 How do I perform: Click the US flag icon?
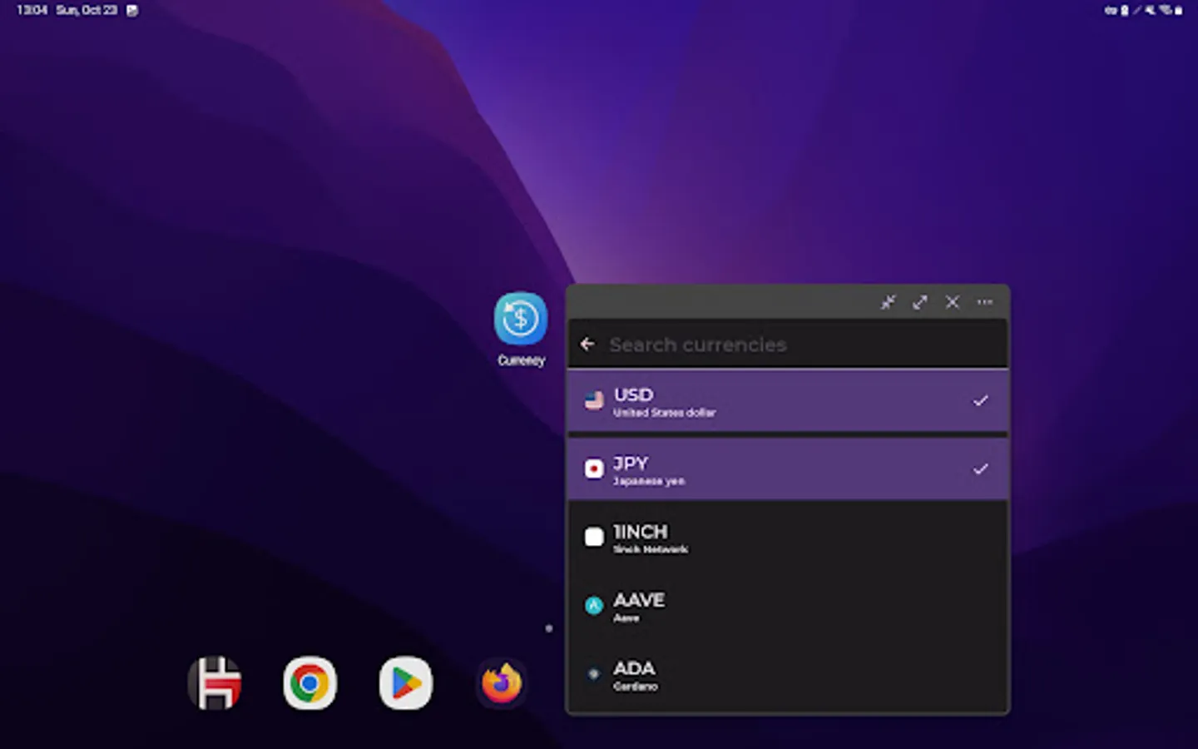[x=594, y=401]
